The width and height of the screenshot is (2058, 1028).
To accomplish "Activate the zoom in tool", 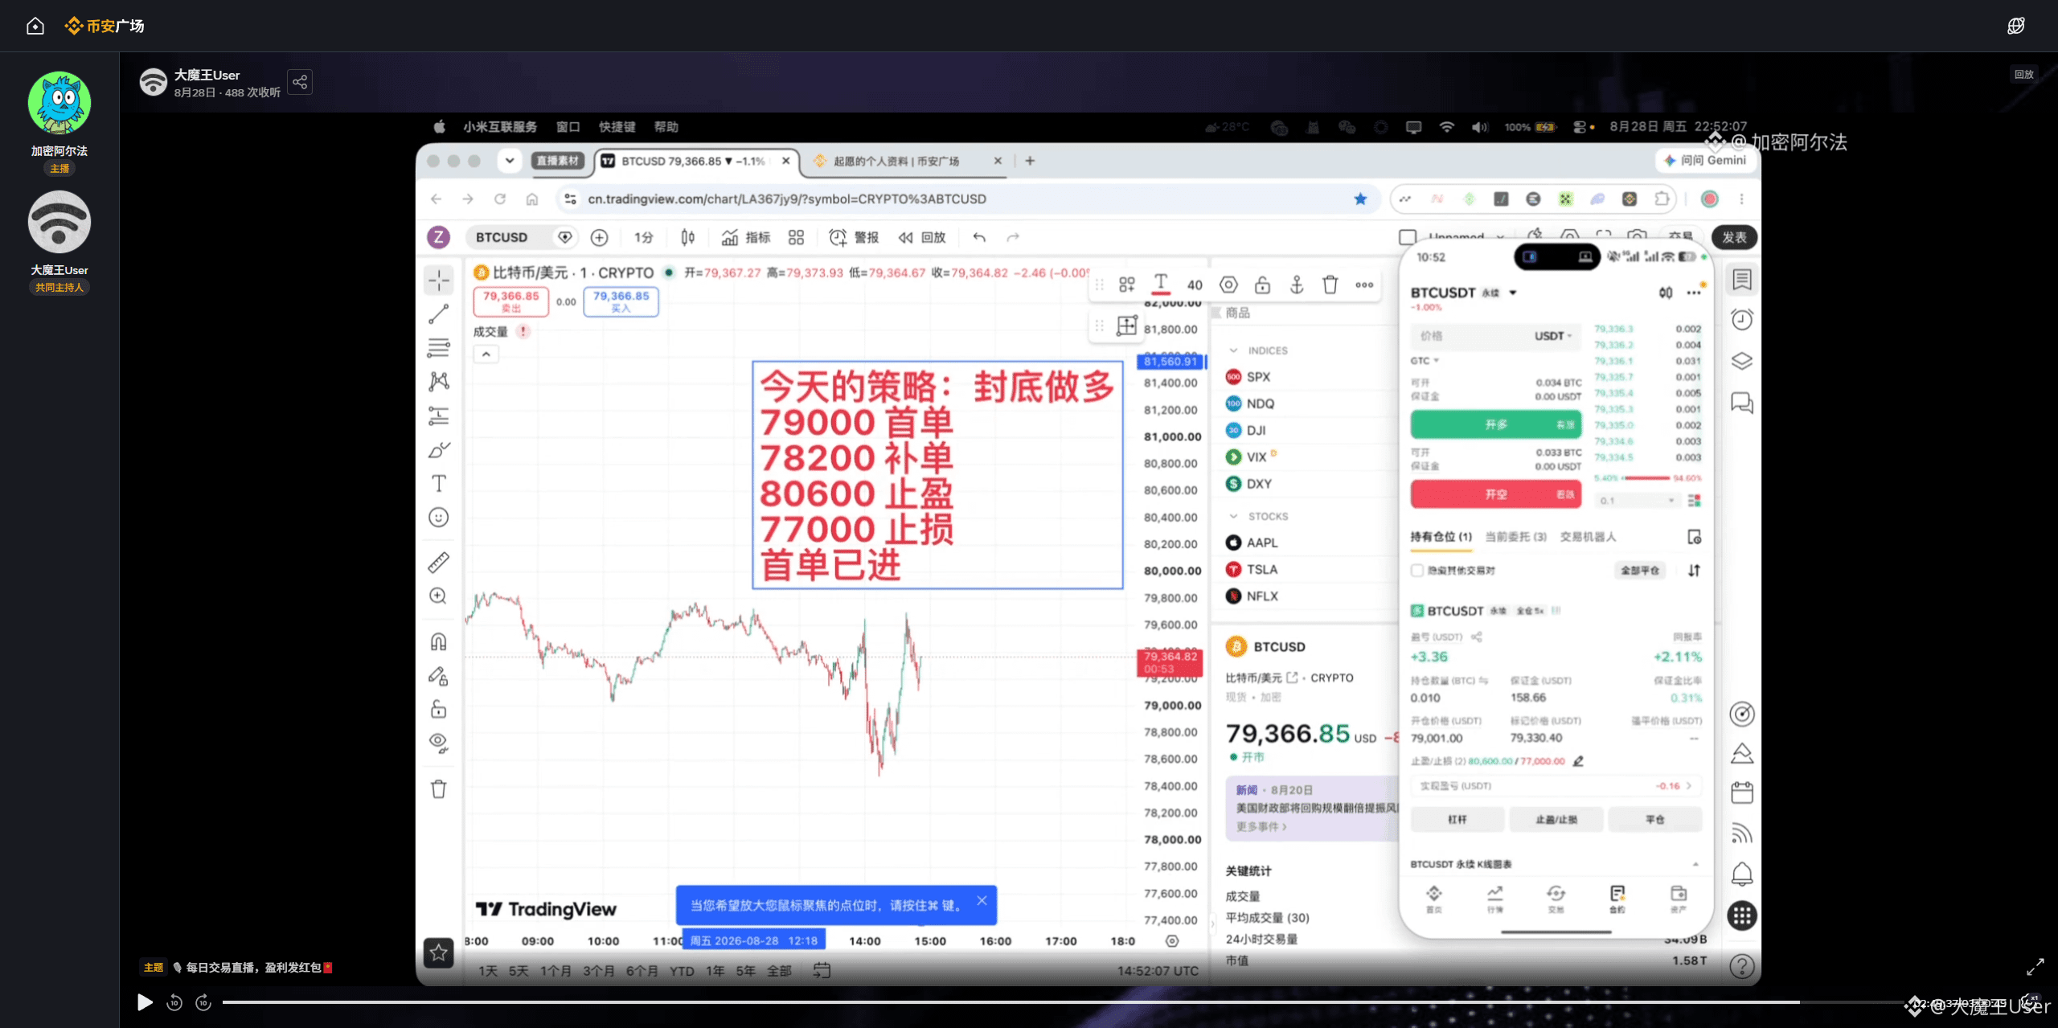I will [439, 596].
